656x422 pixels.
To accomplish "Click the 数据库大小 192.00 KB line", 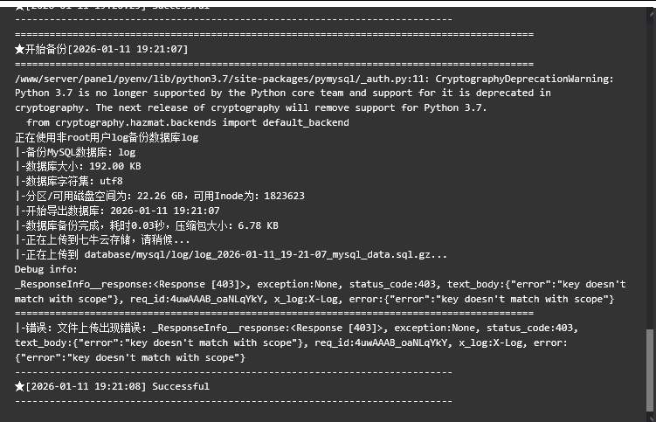I will (x=80, y=166).
